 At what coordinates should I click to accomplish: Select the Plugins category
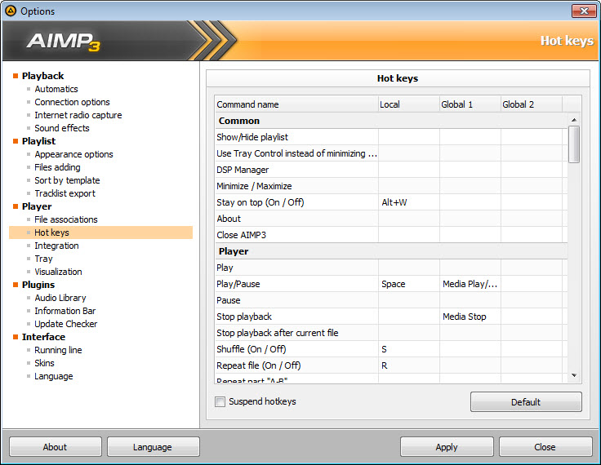pyautogui.click(x=38, y=285)
